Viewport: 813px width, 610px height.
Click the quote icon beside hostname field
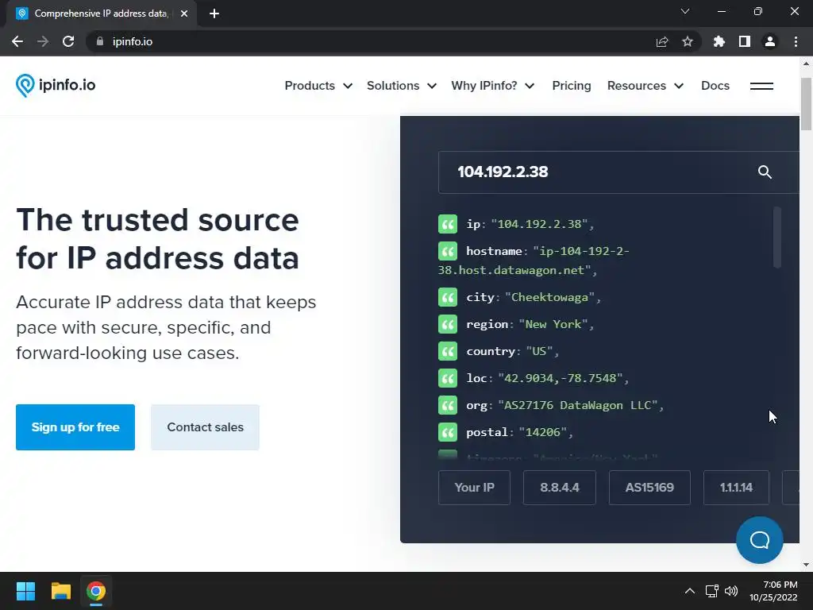pos(448,251)
